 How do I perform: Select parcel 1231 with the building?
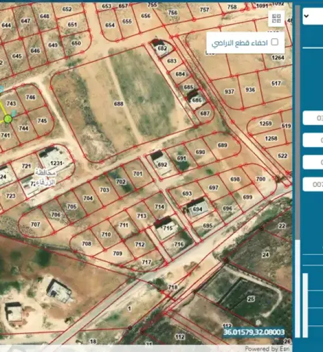[x=56, y=163]
